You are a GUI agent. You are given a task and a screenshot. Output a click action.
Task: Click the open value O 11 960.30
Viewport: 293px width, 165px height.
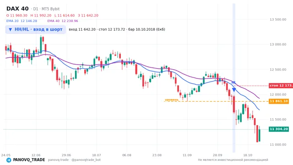(x=17, y=15)
